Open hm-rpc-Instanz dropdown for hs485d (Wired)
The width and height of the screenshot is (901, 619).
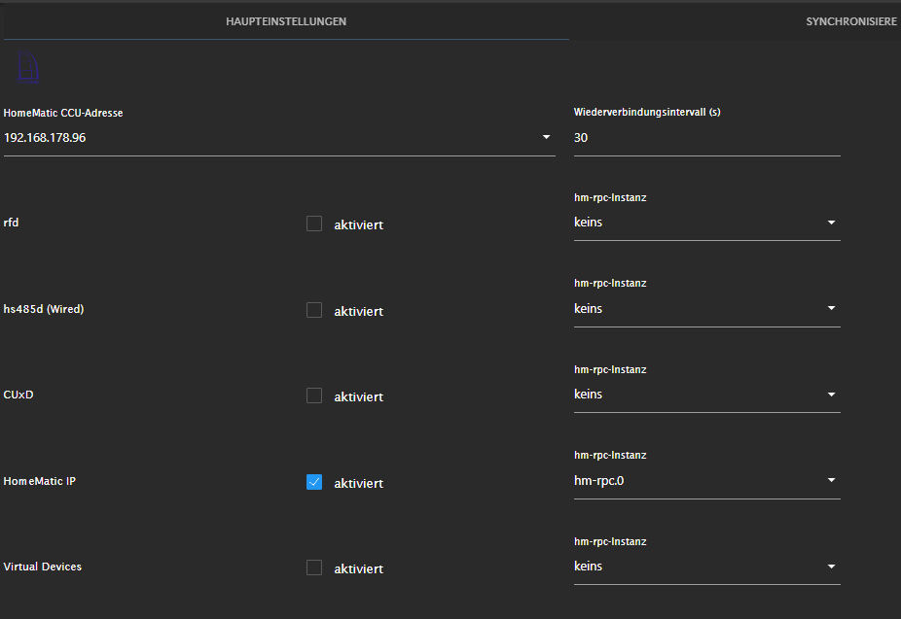pos(706,309)
